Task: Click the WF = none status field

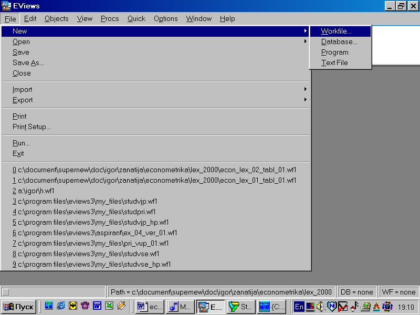Action: (x=398, y=292)
